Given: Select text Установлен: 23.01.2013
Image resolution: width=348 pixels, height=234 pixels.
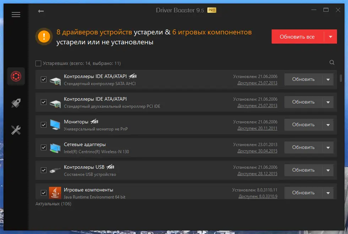Looking at the screenshot, I should pyautogui.click(x=255, y=145).
